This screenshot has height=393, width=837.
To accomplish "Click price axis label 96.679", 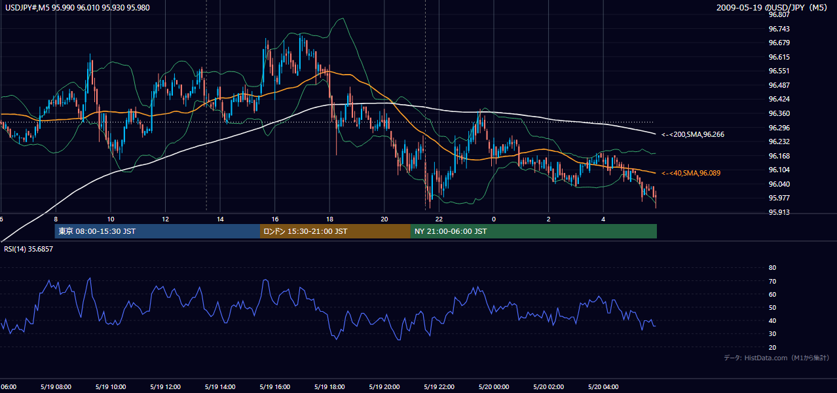I will pyautogui.click(x=779, y=43).
